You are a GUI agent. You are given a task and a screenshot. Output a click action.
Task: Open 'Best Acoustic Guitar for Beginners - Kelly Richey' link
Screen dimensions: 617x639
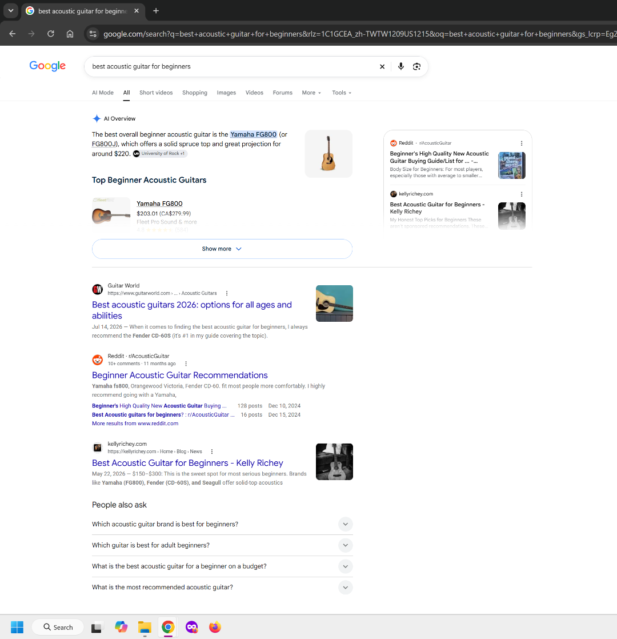[x=187, y=463]
